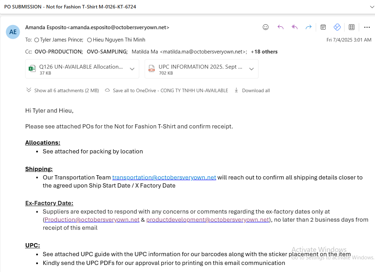Viewport: 375px width, 272px height.
Task: Open the emoji reaction picker
Action: pos(265,27)
